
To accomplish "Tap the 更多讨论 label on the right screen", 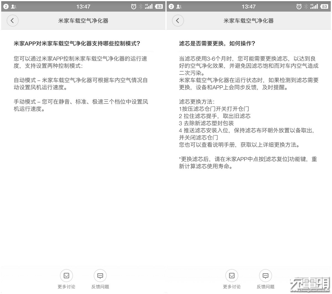I will [232, 287].
